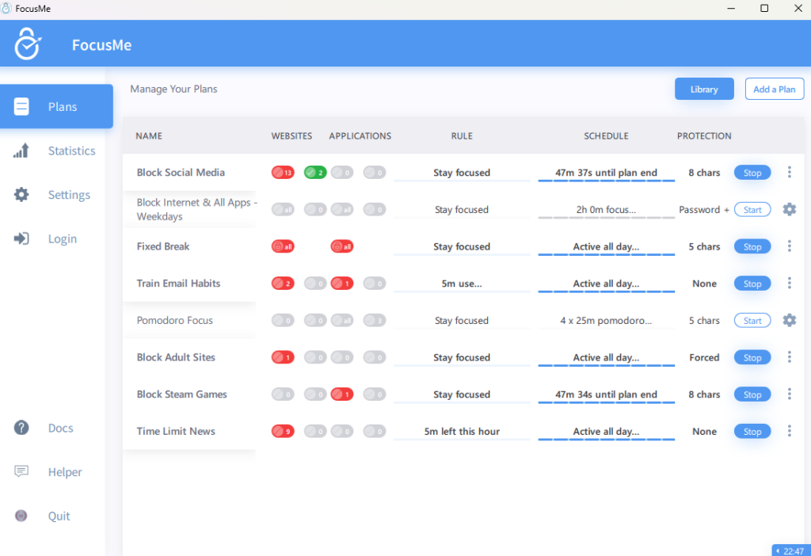This screenshot has height=556, width=811.
Task: Open gear settings for Pomodoro Focus plan
Action: (790, 320)
